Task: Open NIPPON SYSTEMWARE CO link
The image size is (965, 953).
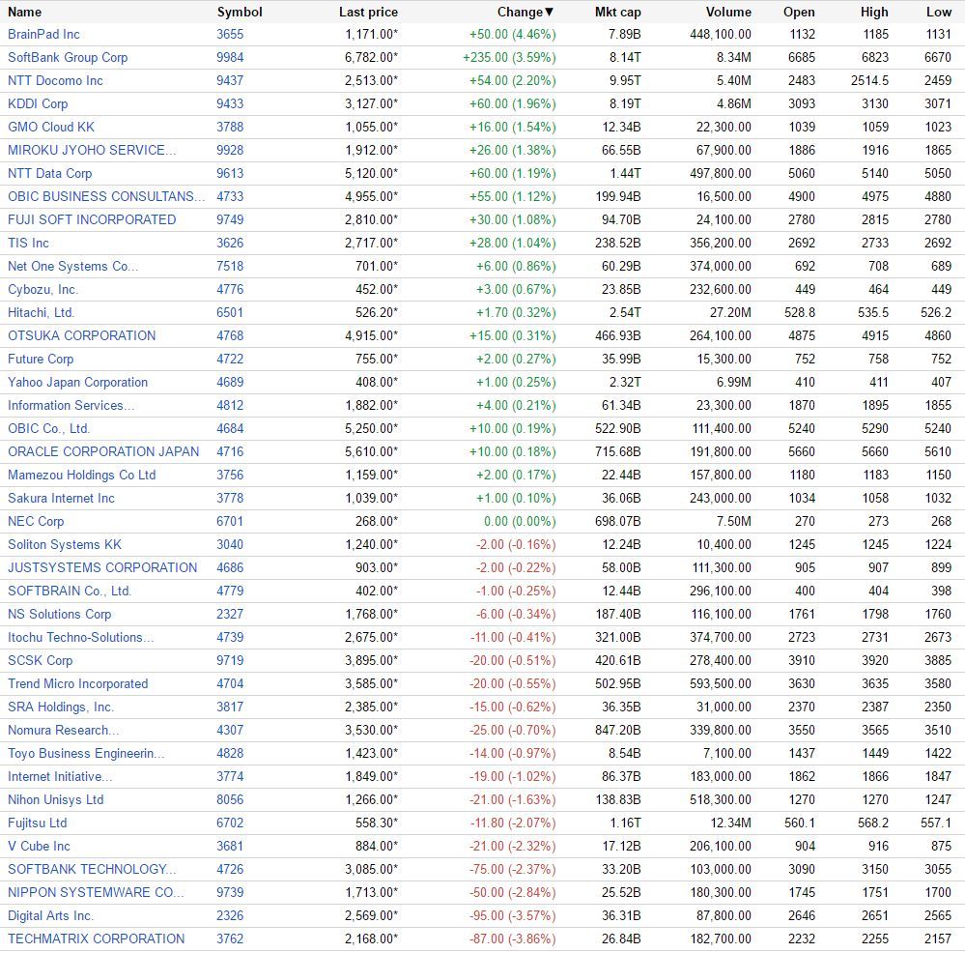Action: coord(96,893)
